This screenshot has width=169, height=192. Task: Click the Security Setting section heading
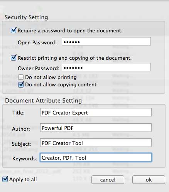pyautogui.click(x=26, y=17)
